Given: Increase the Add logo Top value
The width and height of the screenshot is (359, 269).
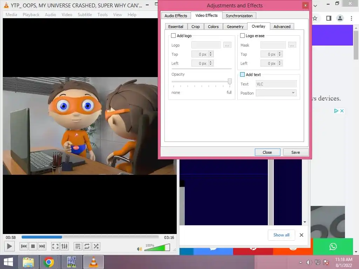Looking at the screenshot, I should 211,53.
